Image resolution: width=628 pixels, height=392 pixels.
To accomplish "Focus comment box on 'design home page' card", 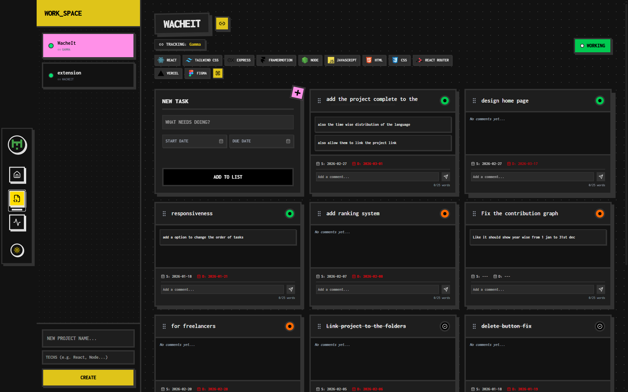I will click(532, 177).
